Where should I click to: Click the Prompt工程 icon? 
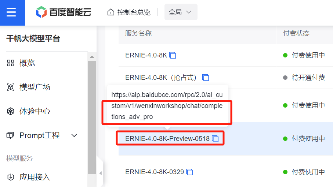pyautogui.click(x=10, y=135)
